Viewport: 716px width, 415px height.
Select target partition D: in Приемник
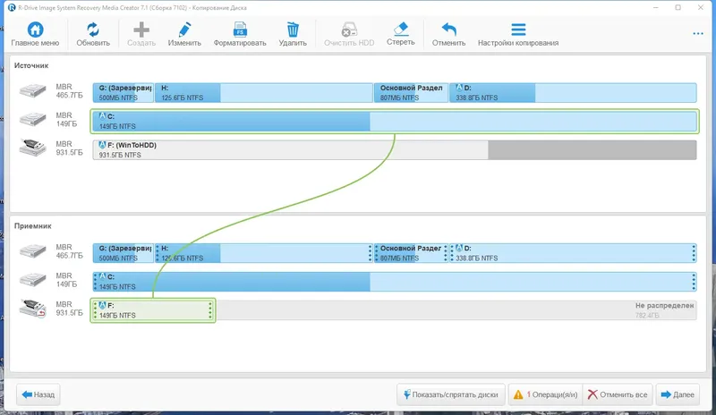tap(573, 253)
